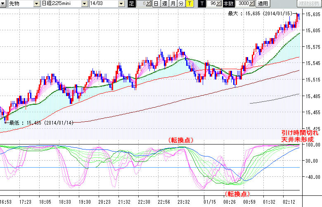
Task: Switch to 週 (weekly) candles
Action: 164,4
